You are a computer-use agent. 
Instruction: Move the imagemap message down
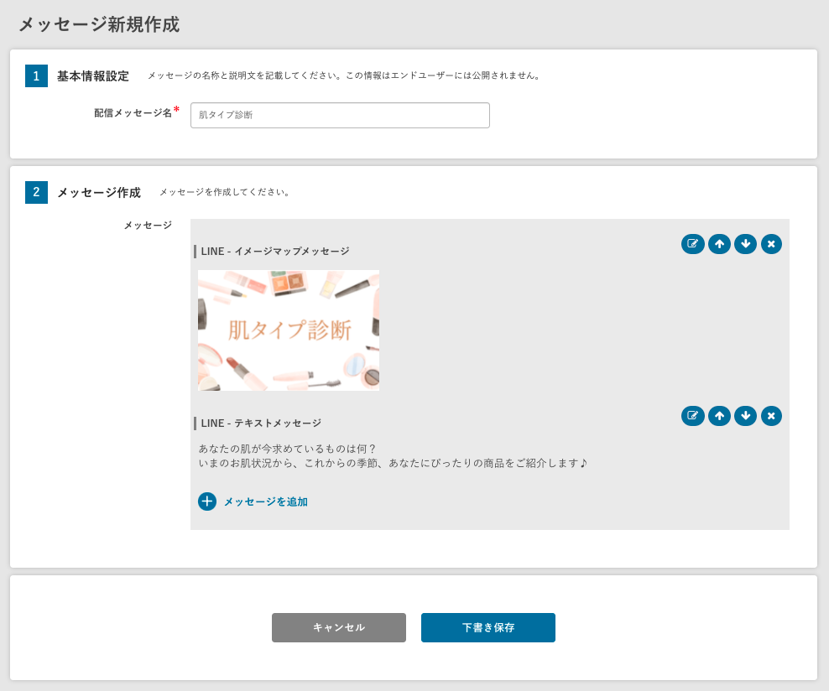[x=745, y=244]
